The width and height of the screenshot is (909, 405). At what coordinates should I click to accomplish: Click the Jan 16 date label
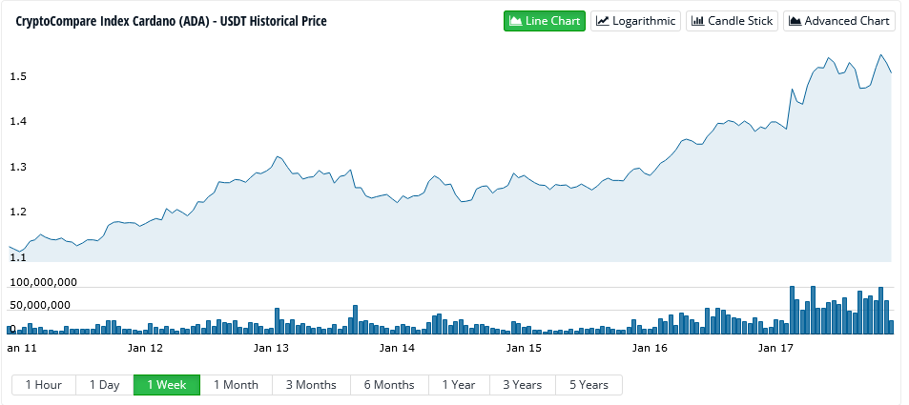[650, 348]
